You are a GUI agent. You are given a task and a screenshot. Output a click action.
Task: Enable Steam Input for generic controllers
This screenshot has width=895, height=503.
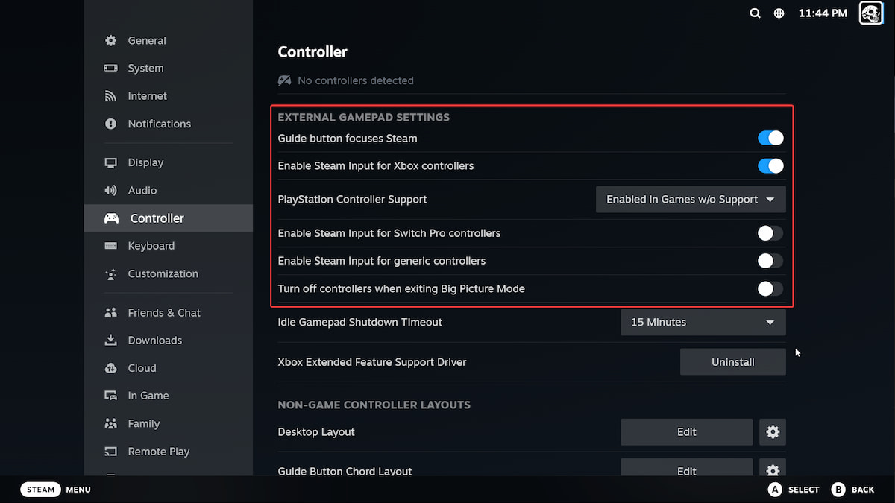[770, 261]
